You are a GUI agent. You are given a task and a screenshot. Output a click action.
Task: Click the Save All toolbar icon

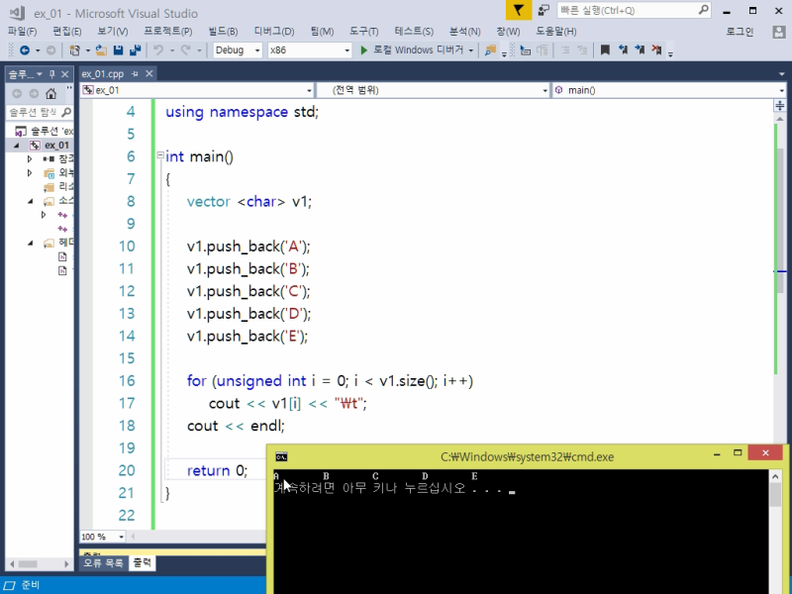pyautogui.click(x=136, y=50)
